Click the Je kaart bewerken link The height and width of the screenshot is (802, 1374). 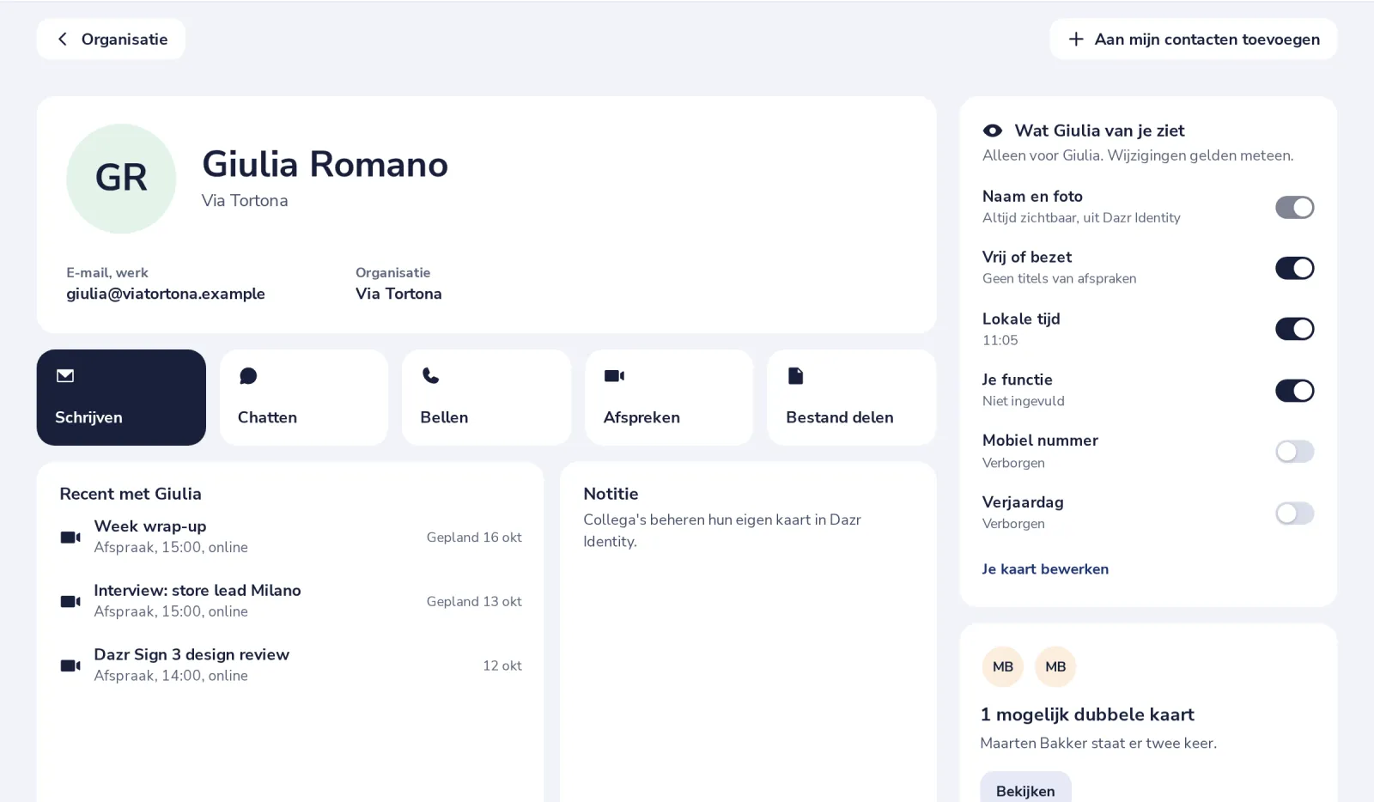click(x=1045, y=569)
